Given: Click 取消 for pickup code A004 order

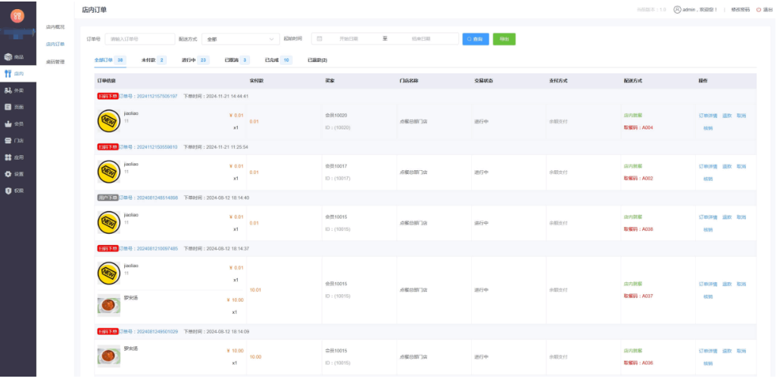Looking at the screenshot, I should [741, 116].
